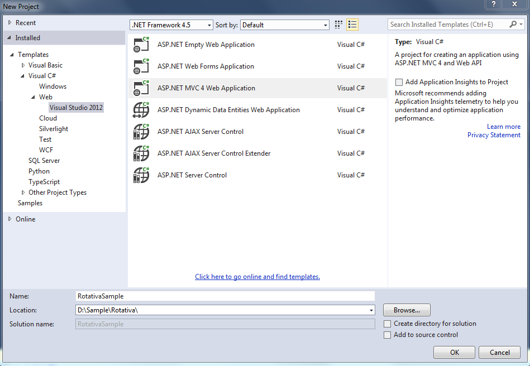Check Add to source control
The height and width of the screenshot is (366, 530).
pos(388,335)
